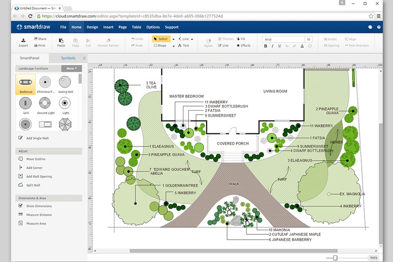The image size is (393, 262).
Task: Activate the Select tool toggle
Action: (161, 39)
